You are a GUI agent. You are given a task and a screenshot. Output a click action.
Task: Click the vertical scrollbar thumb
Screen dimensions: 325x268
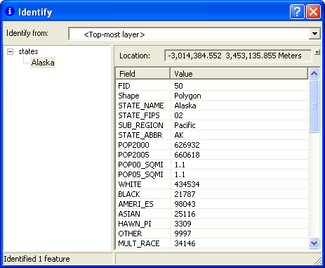click(314, 106)
